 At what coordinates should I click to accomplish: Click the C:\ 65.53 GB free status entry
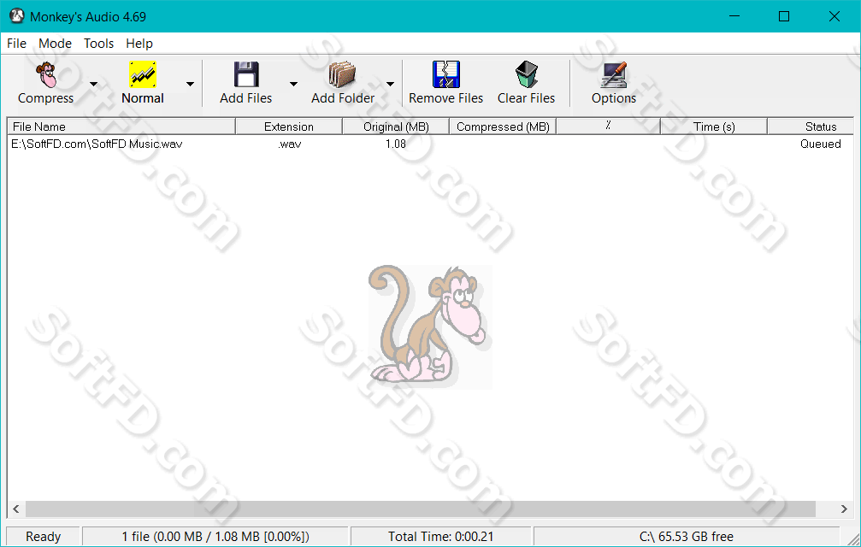point(687,537)
